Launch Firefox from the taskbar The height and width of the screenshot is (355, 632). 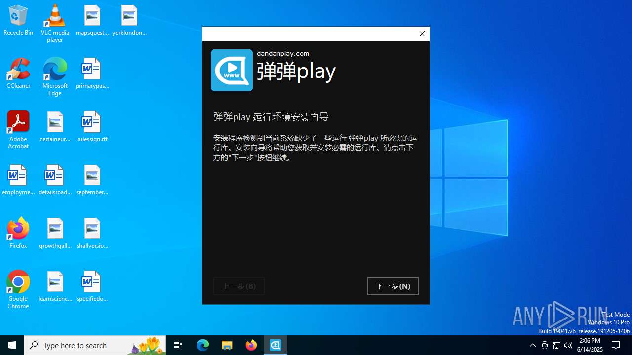tap(251, 345)
